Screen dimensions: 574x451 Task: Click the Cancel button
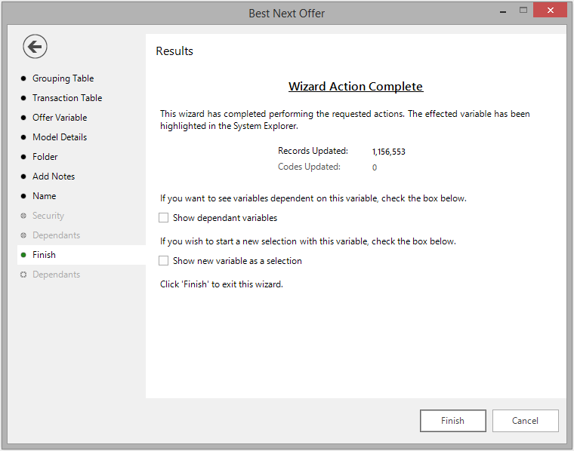tap(526, 421)
